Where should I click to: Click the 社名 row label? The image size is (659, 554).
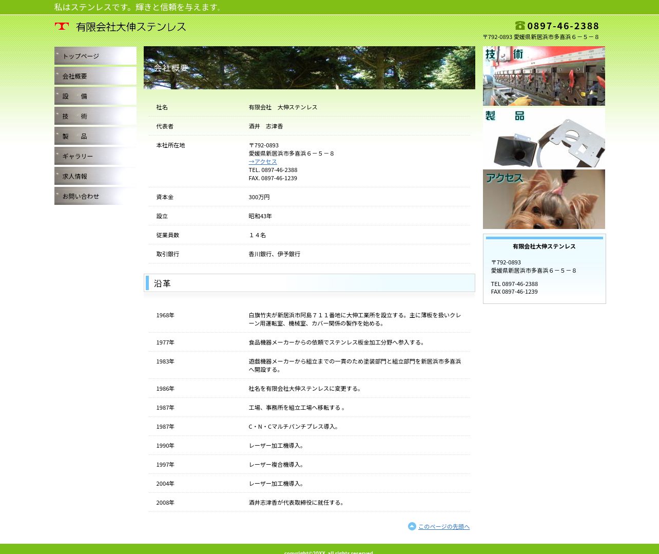[x=162, y=107]
